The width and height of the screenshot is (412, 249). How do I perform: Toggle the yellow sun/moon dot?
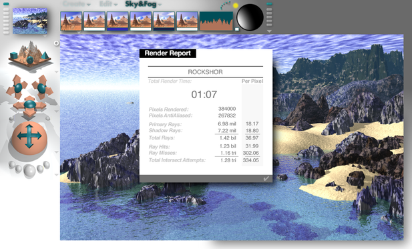click(x=236, y=5)
